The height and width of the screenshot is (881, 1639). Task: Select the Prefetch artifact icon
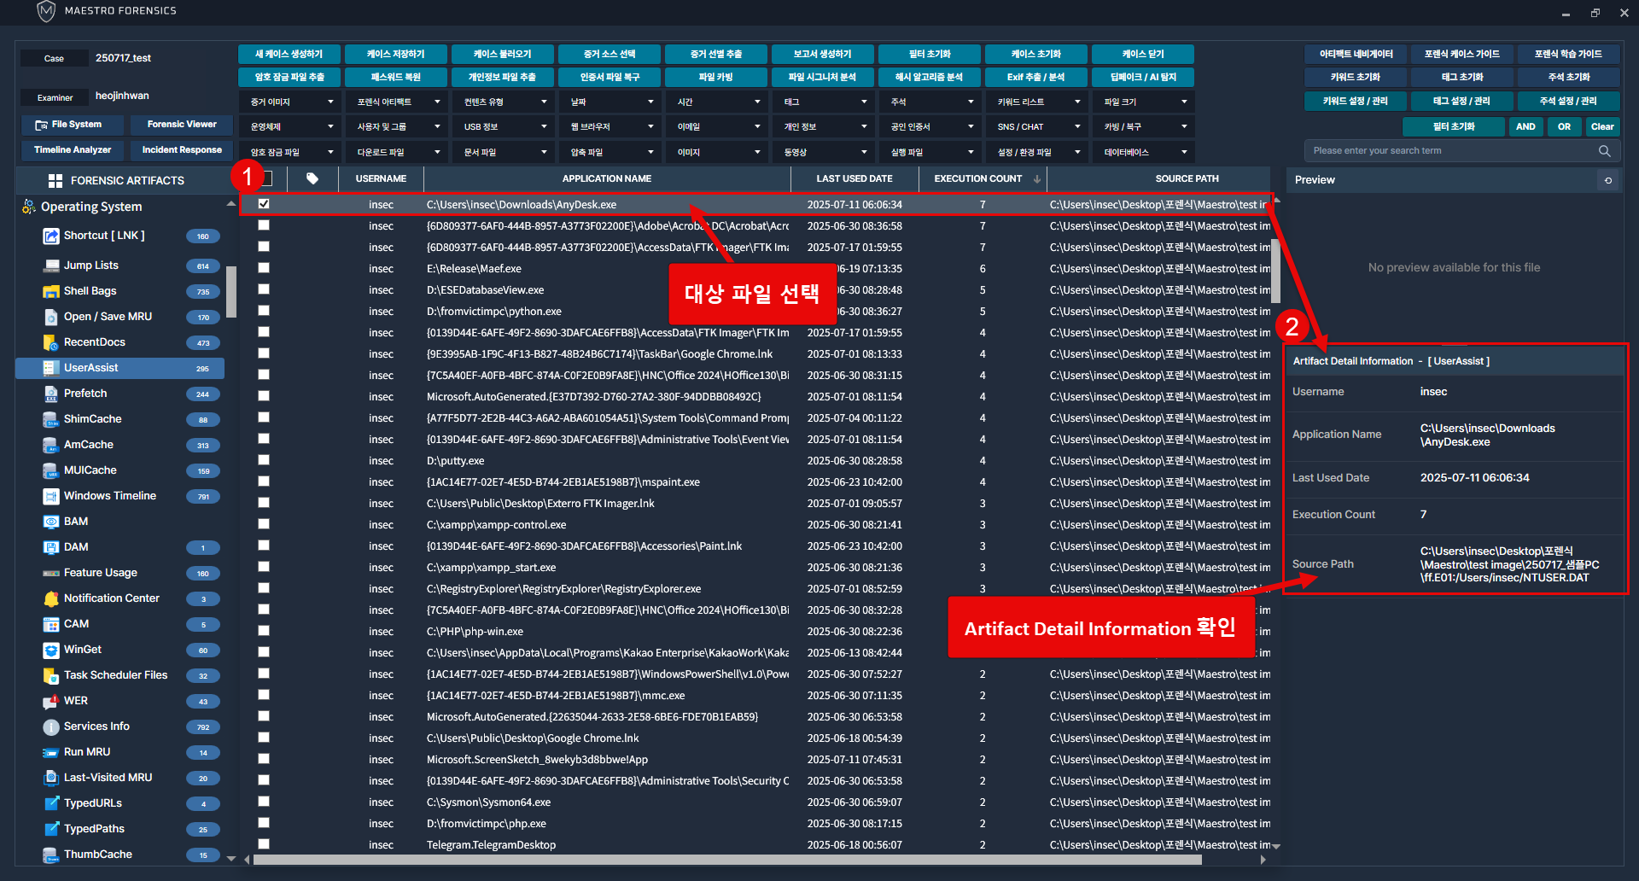(51, 394)
